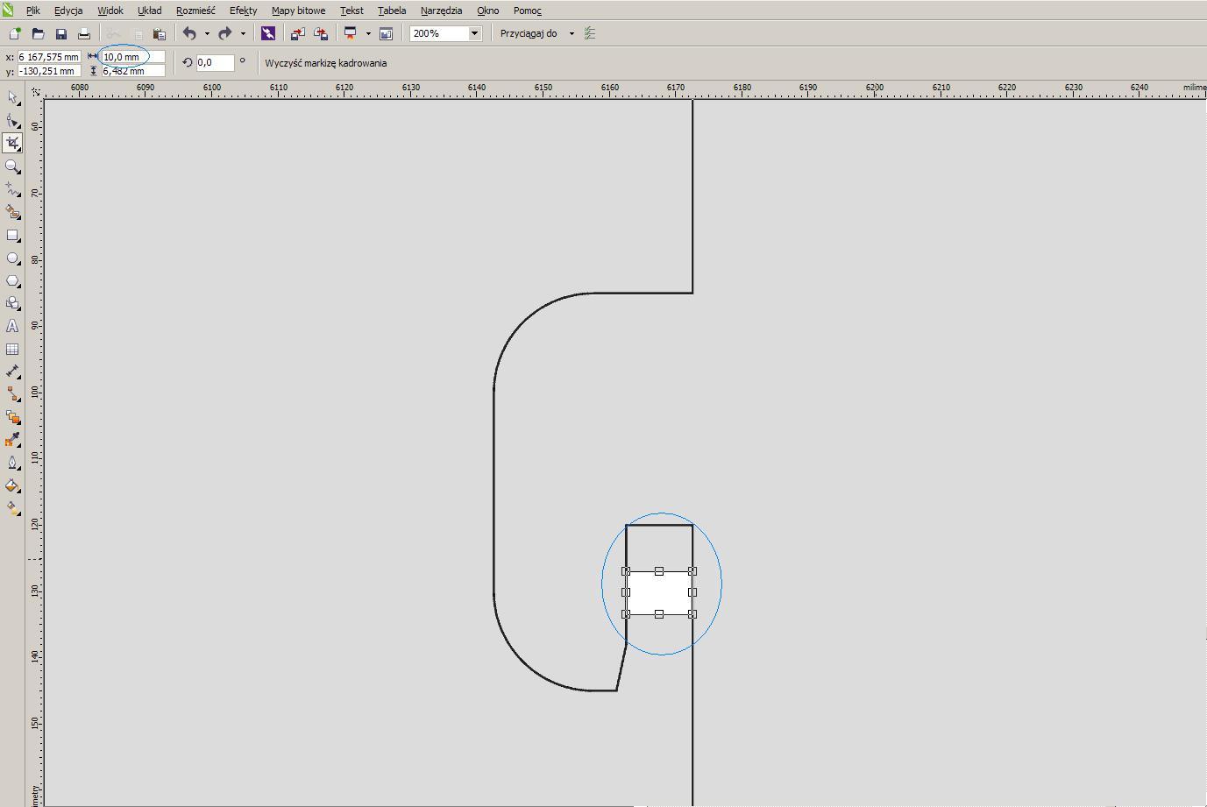This screenshot has width=1207, height=807.
Task: Save the document
Action: coord(61,33)
